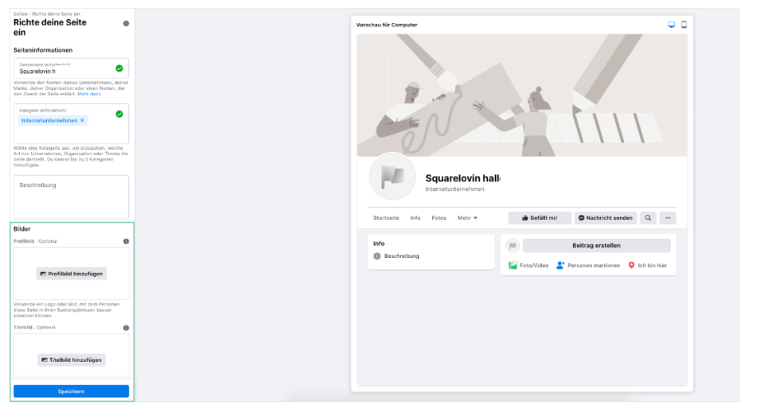764x417 pixels.
Task: Click the Nachricht senden button
Action: pyautogui.click(x=606, y=218)
